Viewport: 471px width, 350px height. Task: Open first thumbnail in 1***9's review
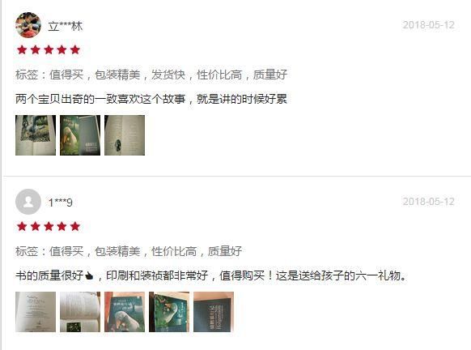click(36, 312)
